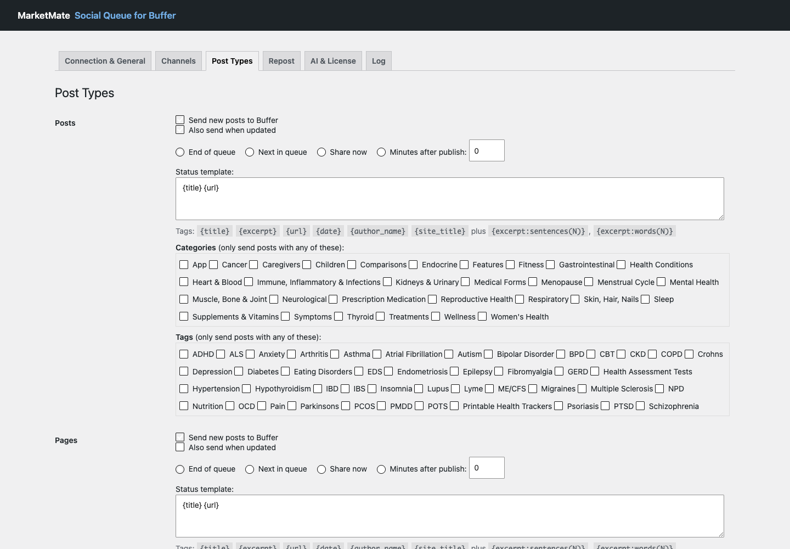Check the Asthma tag
Screen dimensions: 790x549
coord(335,354)
